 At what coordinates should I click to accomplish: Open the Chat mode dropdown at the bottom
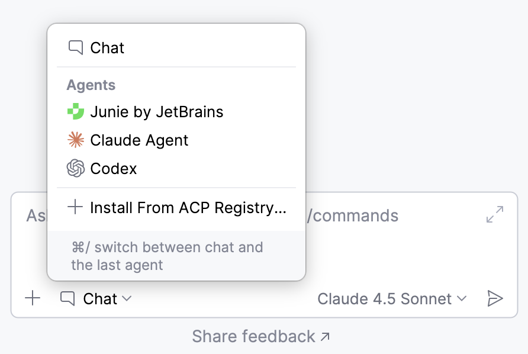(96, 299)
